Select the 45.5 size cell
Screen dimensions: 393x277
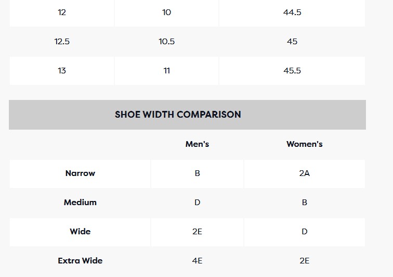292,71
